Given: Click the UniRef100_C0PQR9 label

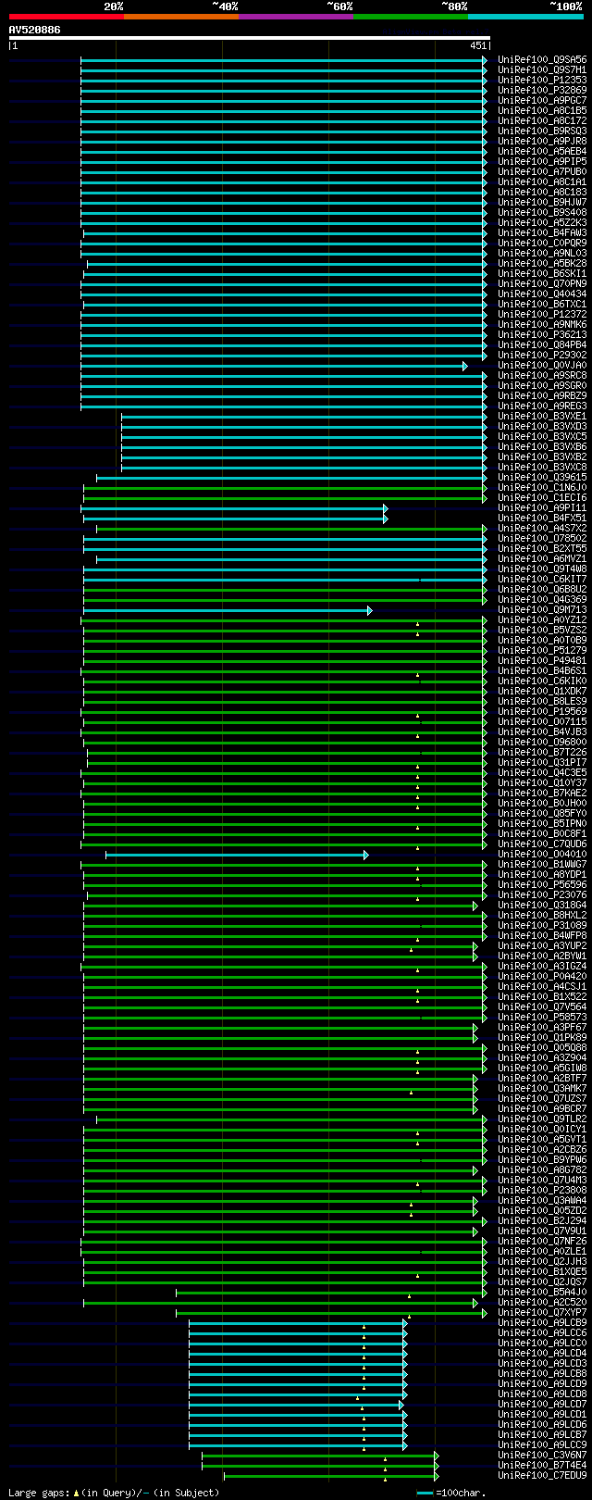Looking at the screenshot, I should [x=542, y=243].
